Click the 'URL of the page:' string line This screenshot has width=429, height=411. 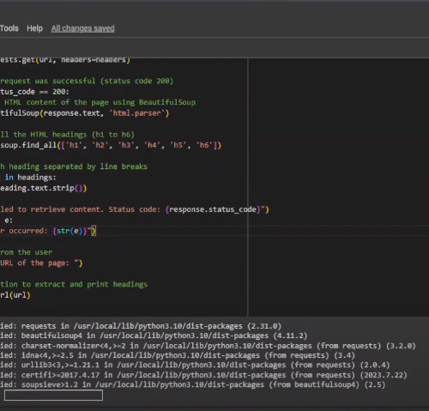(41, 263)
